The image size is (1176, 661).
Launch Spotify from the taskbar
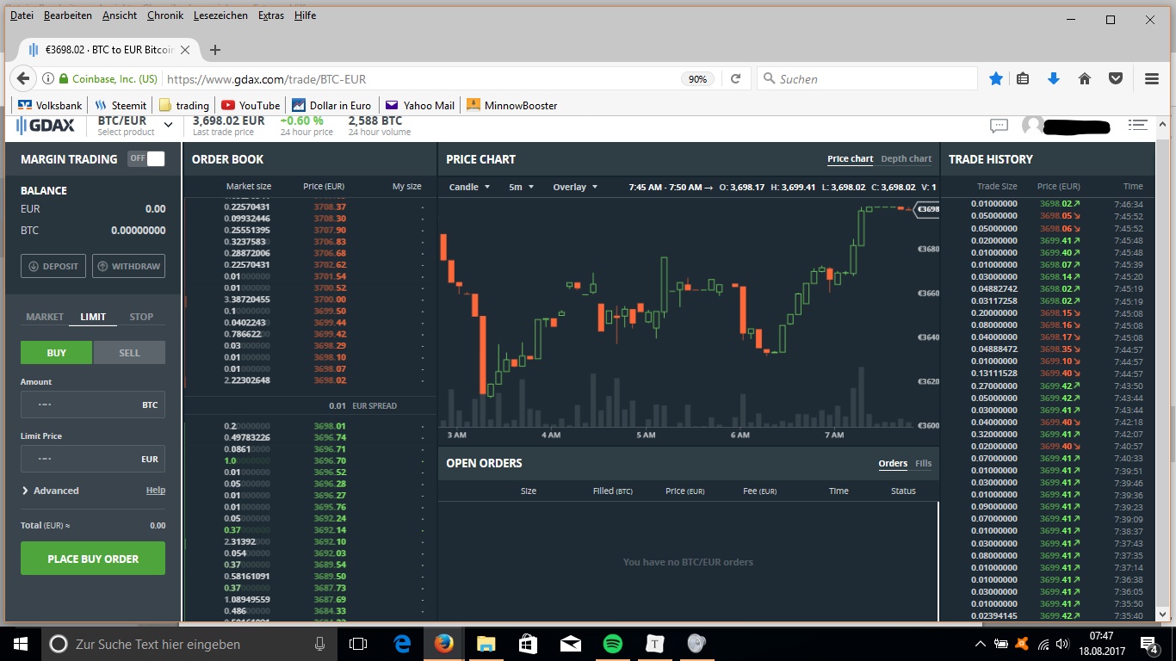[x=611, y=643]
